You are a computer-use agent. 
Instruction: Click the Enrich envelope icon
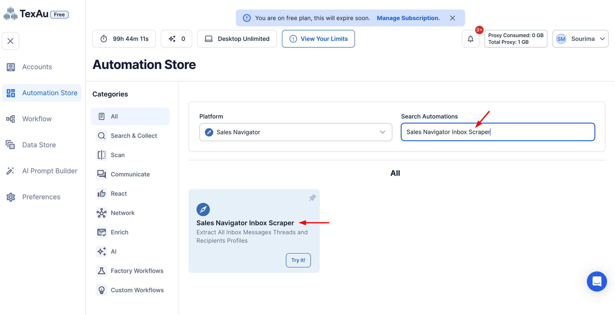pyautogui.click(x=102, y=232)
